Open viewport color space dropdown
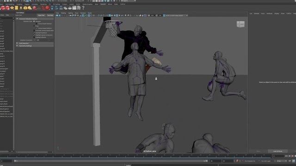296x166 pixels. [177, 16]
